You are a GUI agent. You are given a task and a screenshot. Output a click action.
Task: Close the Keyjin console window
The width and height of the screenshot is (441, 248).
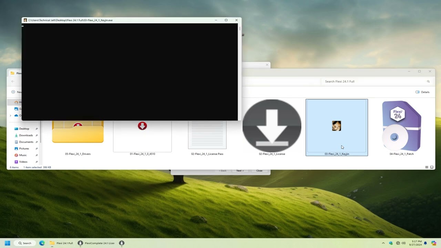click(236, 20)
